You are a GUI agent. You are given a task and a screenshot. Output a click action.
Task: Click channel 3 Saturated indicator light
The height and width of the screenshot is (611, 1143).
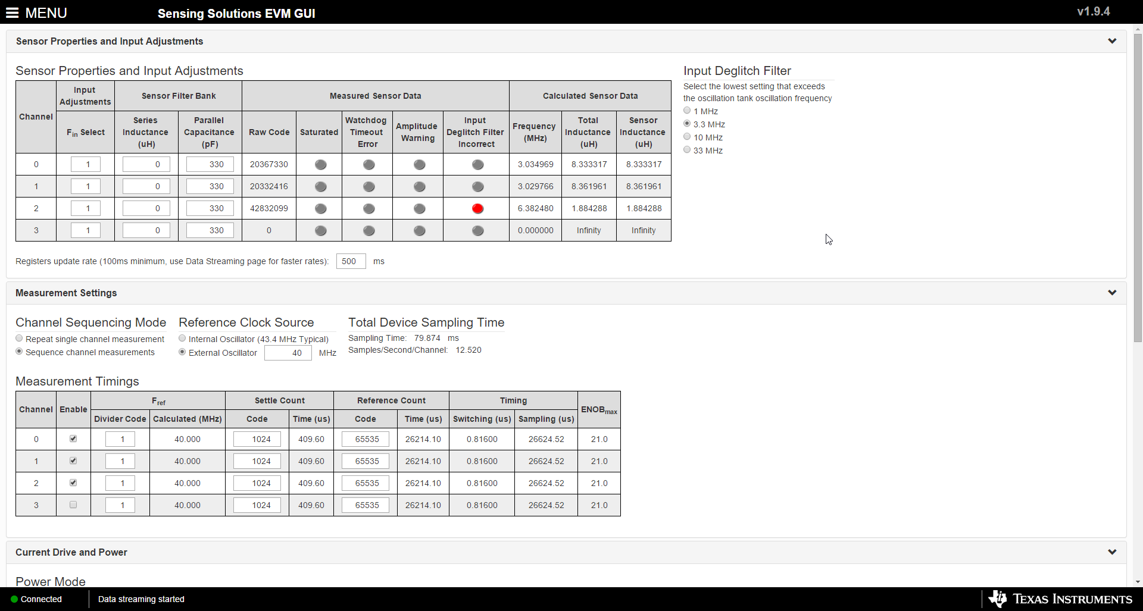coord(320,231)
